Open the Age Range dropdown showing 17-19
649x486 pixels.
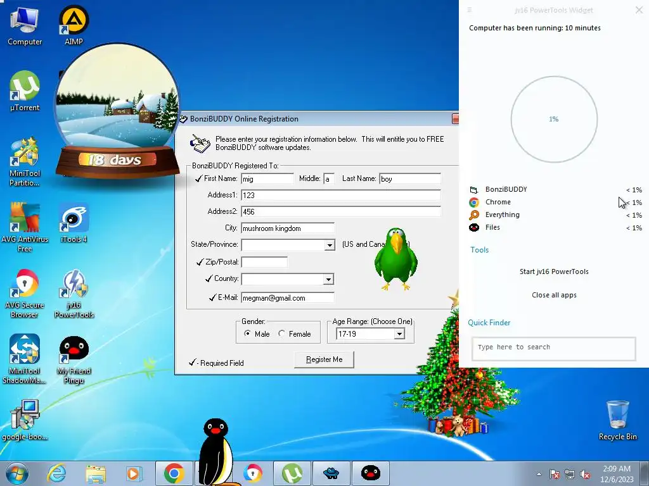399,334
